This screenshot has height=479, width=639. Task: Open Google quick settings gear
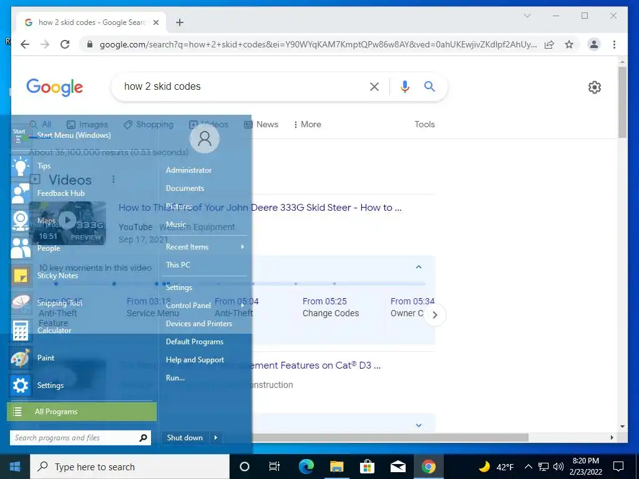pyautogui.click(x=595, y=87)
